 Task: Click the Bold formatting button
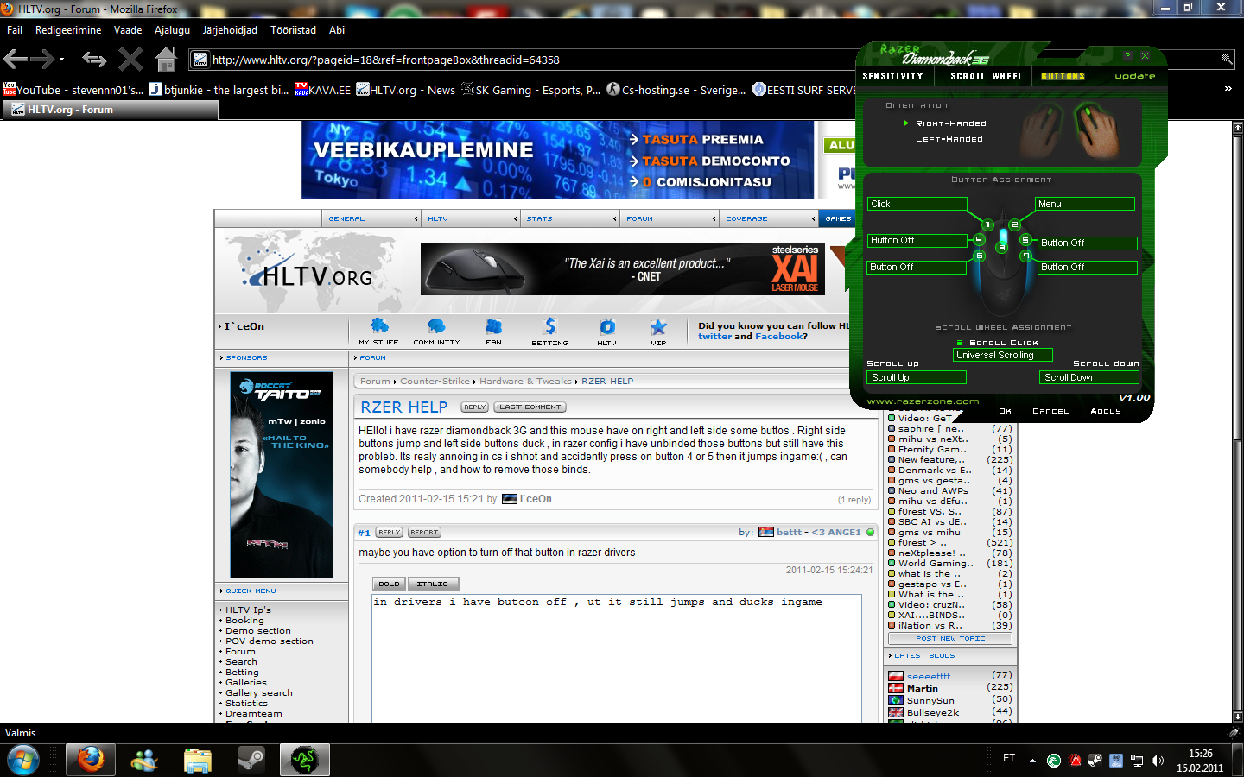pyautogui.click(x=389, y=584)
